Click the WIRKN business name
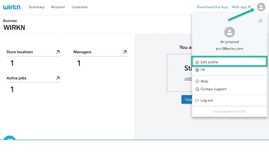The image size is (269, 158). click(x=14, y=27)
